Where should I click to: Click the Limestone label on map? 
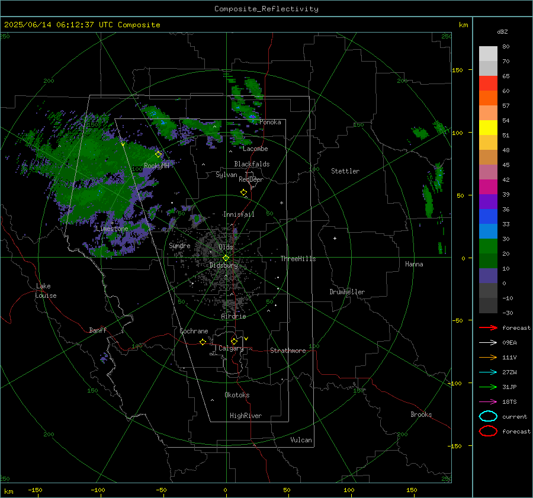coord(112,229)
